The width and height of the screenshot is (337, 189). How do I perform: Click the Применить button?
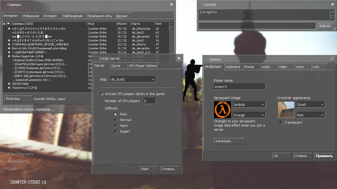point(324,156)
